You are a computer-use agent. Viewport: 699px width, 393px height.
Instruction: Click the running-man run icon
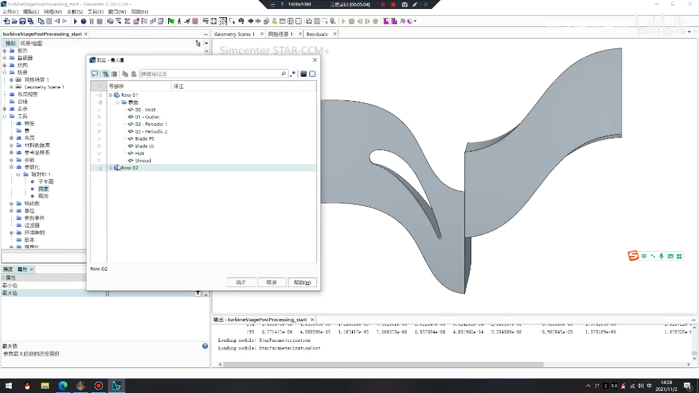point(188,21)
